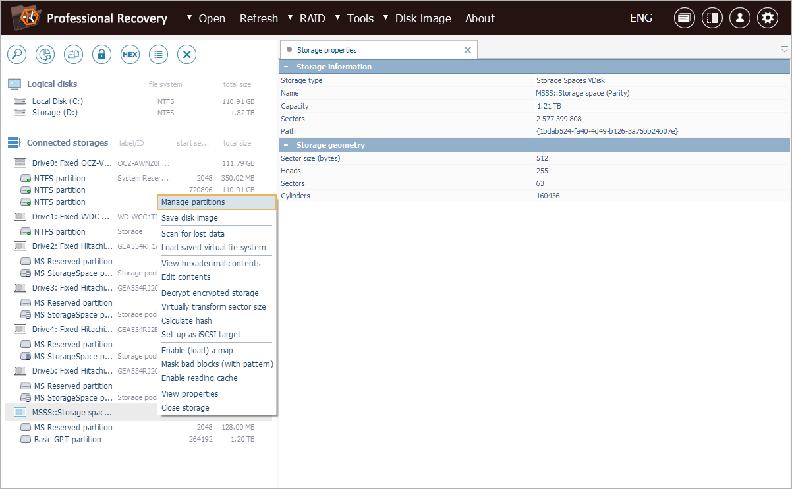
Task: Open the tab list dropdown at panel corner
Action: click(x=784, y=49)
